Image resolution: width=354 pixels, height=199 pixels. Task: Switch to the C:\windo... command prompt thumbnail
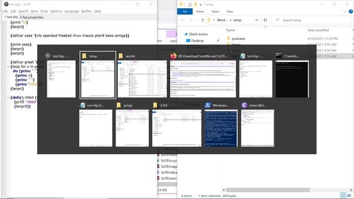292,78
